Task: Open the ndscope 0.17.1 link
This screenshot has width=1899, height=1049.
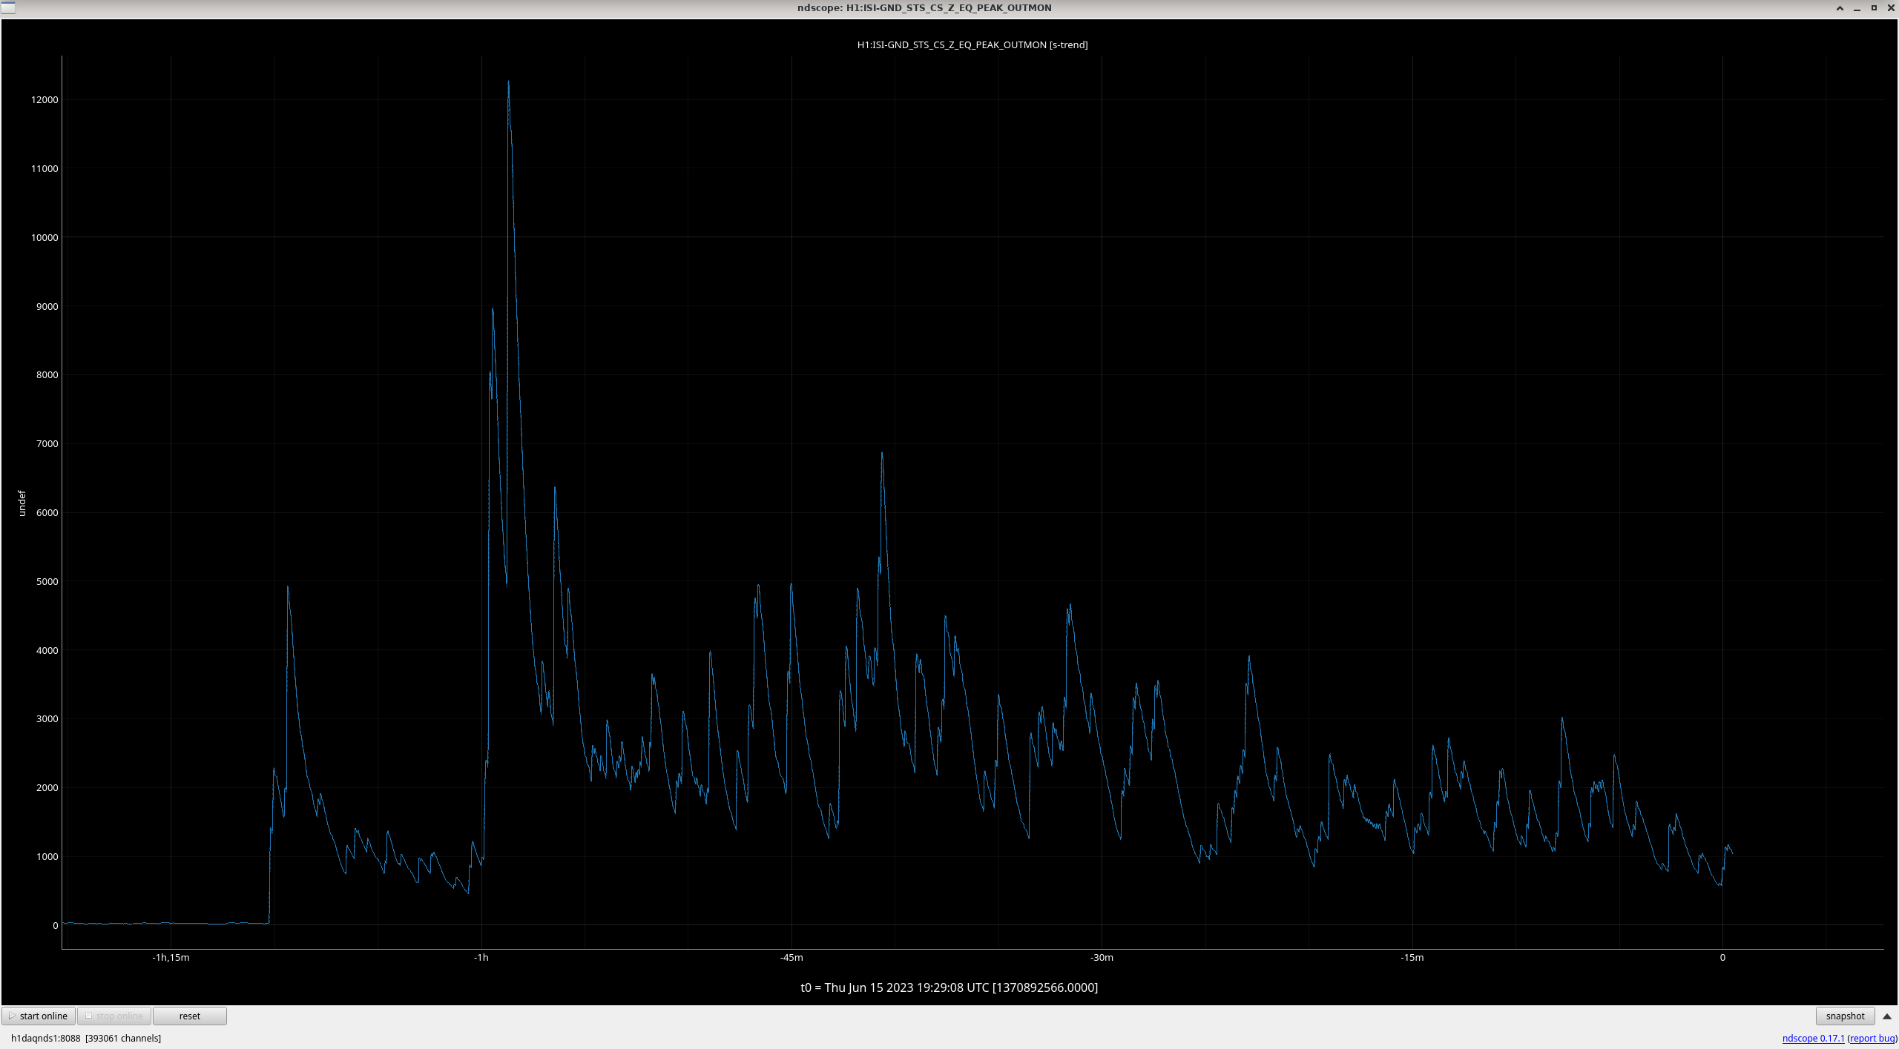Action: (1813, 1038)
